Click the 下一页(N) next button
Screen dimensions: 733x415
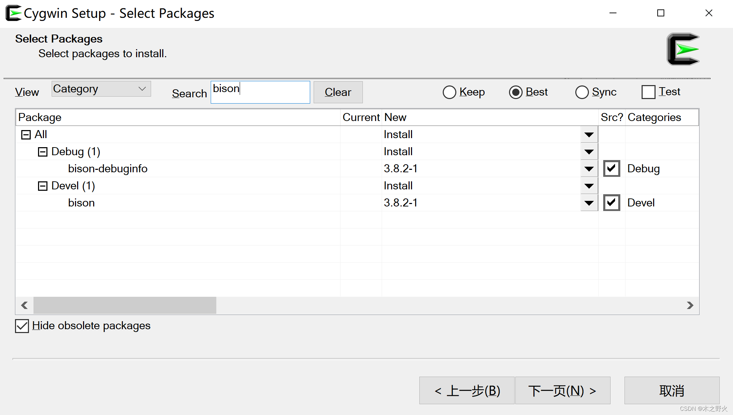(x=563, y=391)
